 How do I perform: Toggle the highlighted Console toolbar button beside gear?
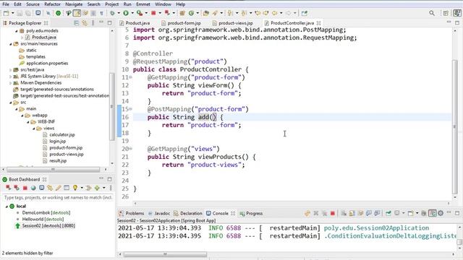pyautogui.click(x=433, y=213)
